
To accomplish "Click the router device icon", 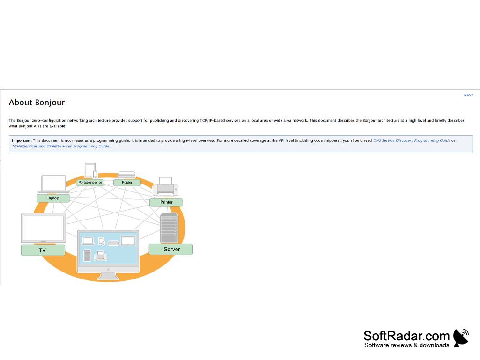I will 127,175.
